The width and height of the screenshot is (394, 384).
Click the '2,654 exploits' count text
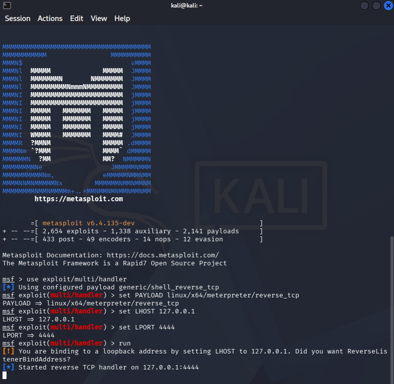71,231
